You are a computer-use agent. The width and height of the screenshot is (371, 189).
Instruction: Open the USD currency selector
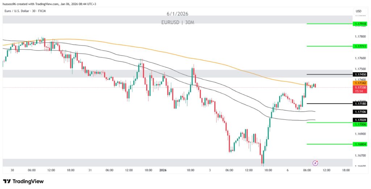(358, 11)
